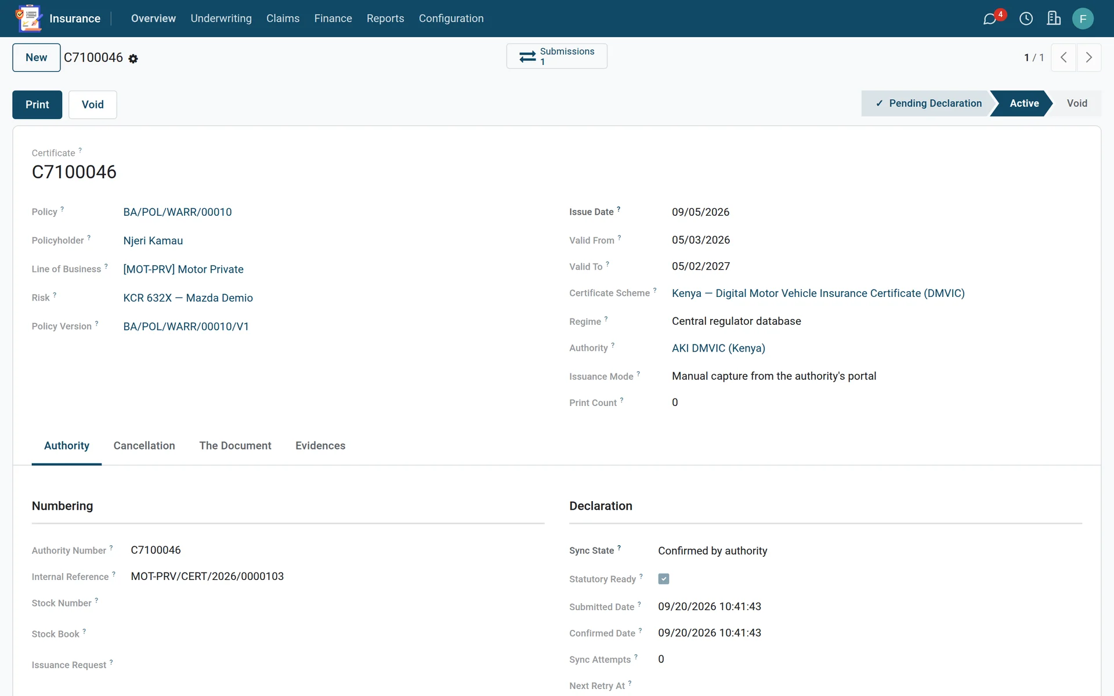
Task: Select the Authority tab
Action: click(67, 445)
